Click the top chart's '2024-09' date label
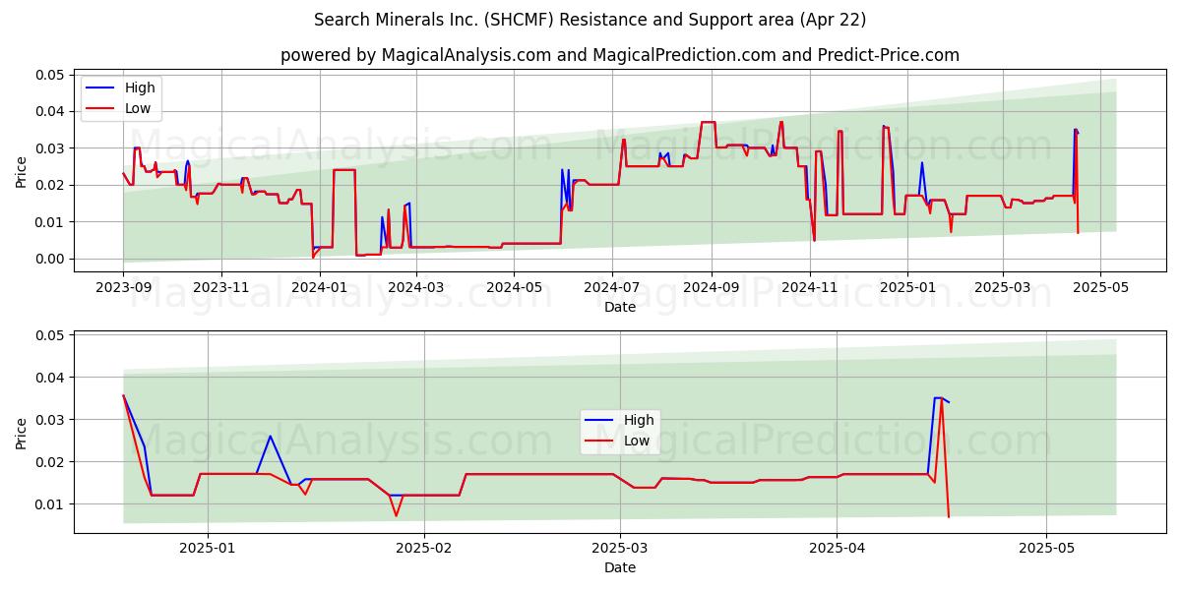Image resolution: width=1181 pixels, height=590 pixels. coord(712,287)
